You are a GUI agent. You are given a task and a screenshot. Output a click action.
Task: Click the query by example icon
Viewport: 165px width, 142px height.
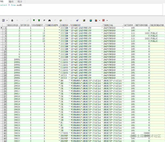point(61,20)
